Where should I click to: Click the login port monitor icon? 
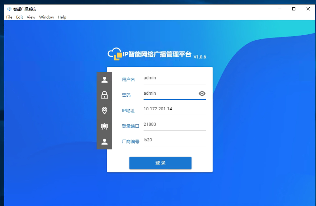(105, 126)
